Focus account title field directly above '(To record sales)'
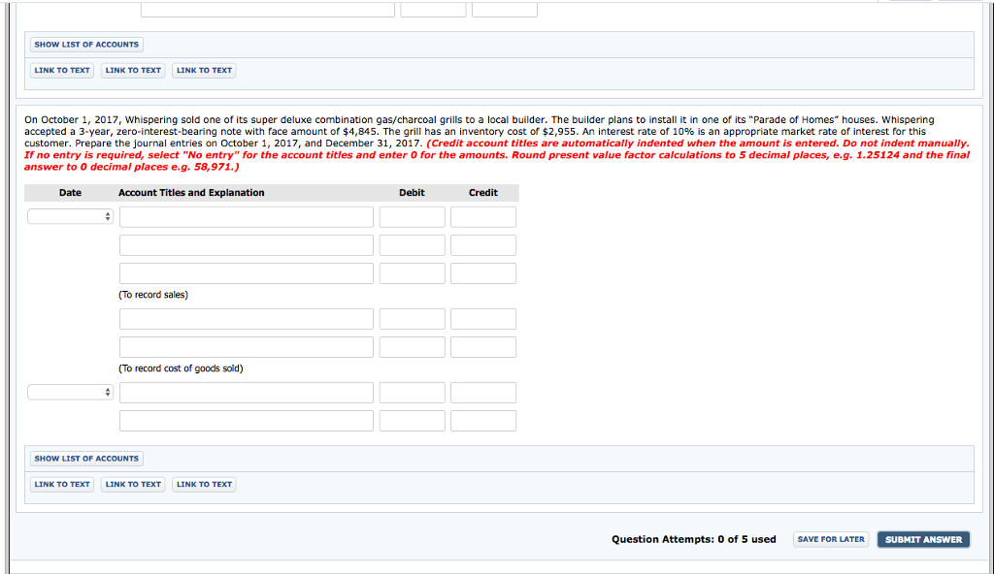This screenshot has width=994, height=574. (247, 273)
